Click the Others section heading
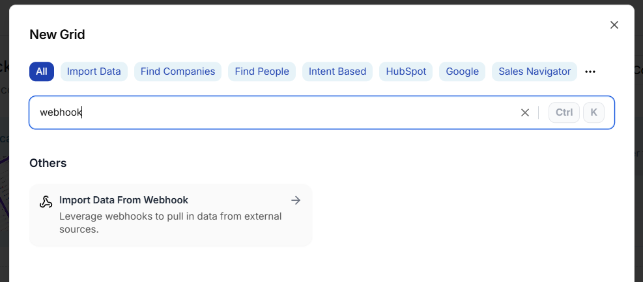Image resolution: width=643 pixels, height=282 pixels. click(48, 163)
